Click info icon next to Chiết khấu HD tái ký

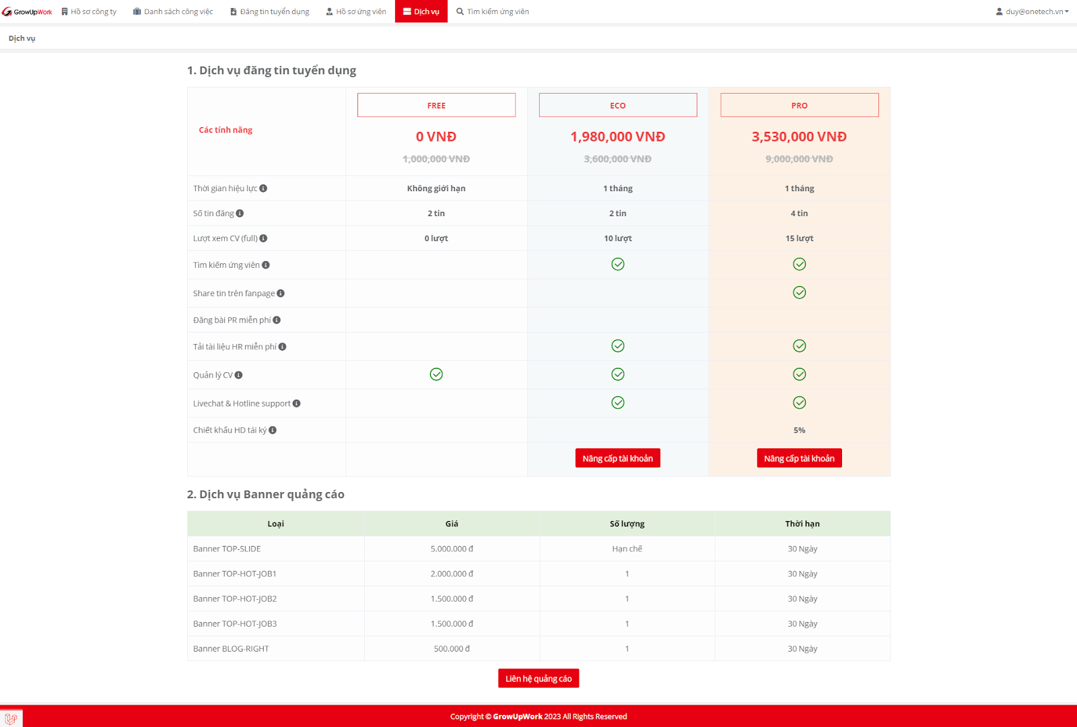pyautogui.click(x=273, y=430)
